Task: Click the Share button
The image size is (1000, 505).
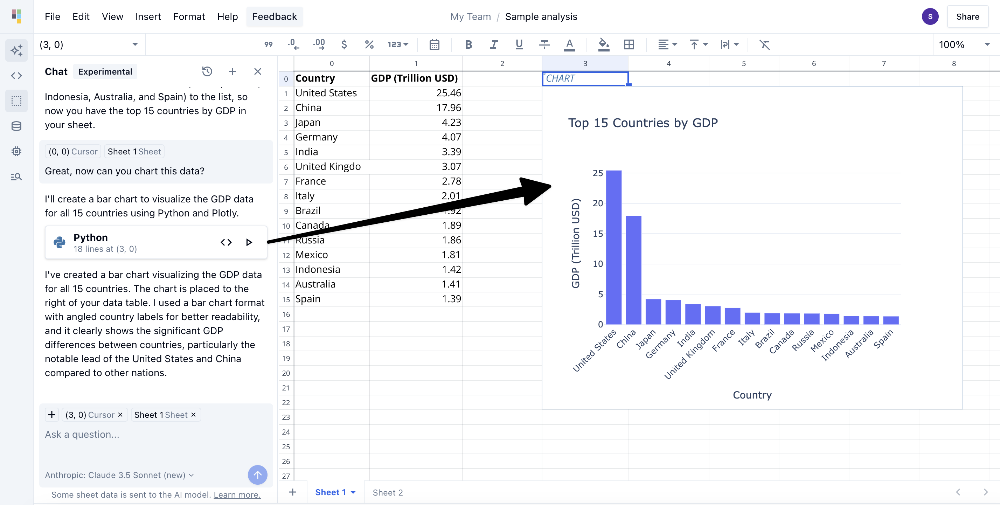Action: tap(967, 17)
